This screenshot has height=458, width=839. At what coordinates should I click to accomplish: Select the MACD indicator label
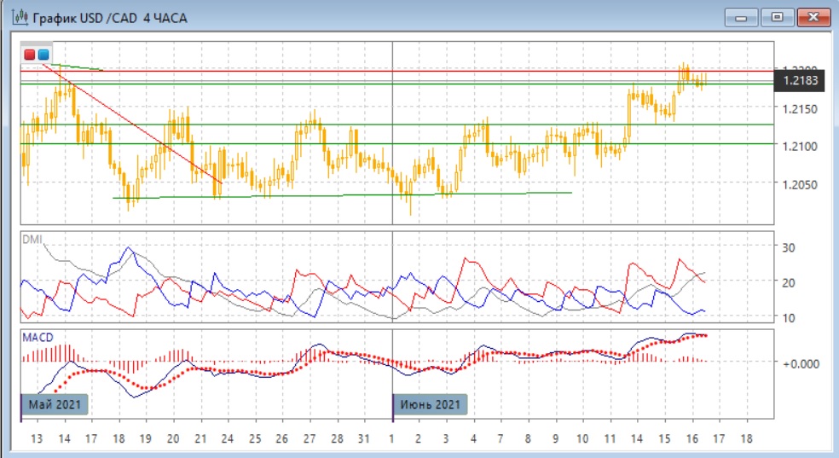[38, 337]
